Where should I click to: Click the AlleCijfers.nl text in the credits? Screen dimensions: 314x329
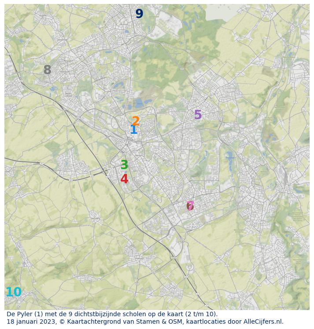[259, 322]
